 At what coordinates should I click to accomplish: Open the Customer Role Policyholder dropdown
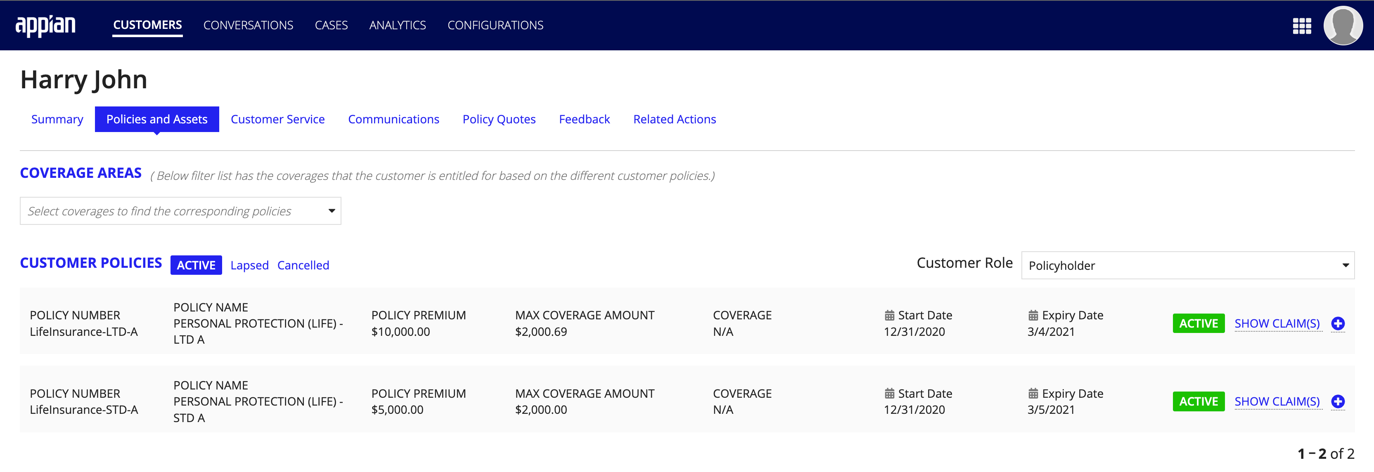coord(1187,265)
